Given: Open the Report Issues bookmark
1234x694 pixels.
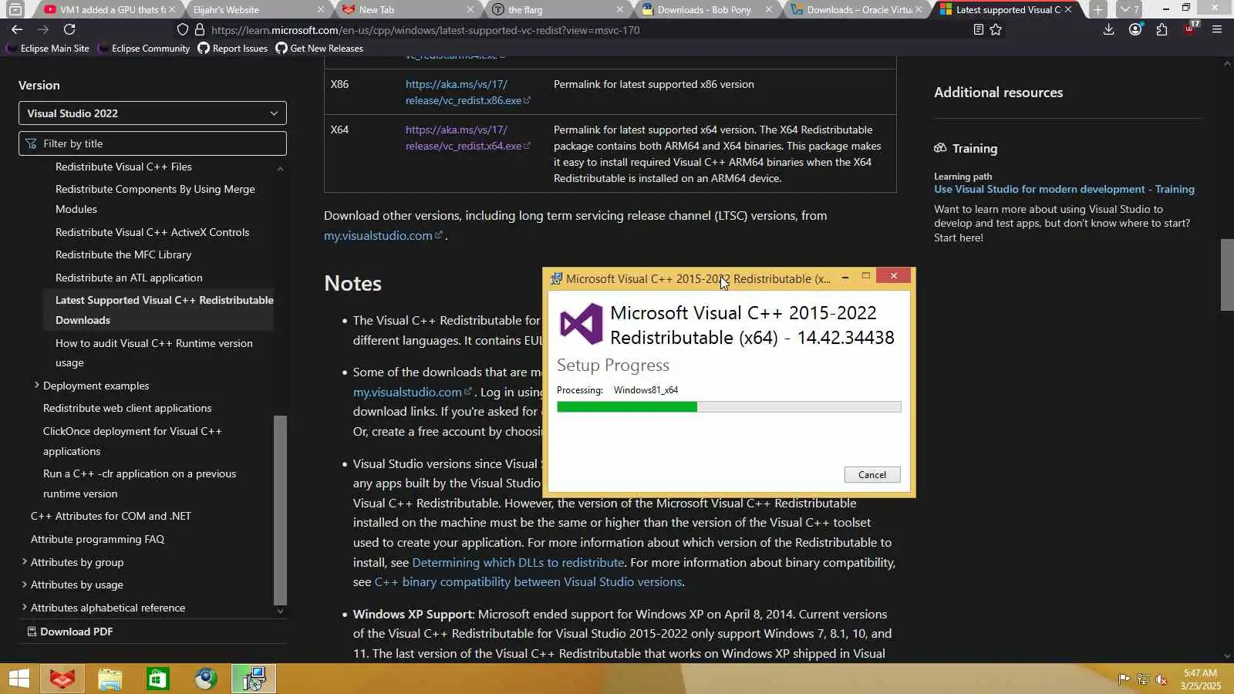Looking at the screenshot, I should click(x=233, y=49).
